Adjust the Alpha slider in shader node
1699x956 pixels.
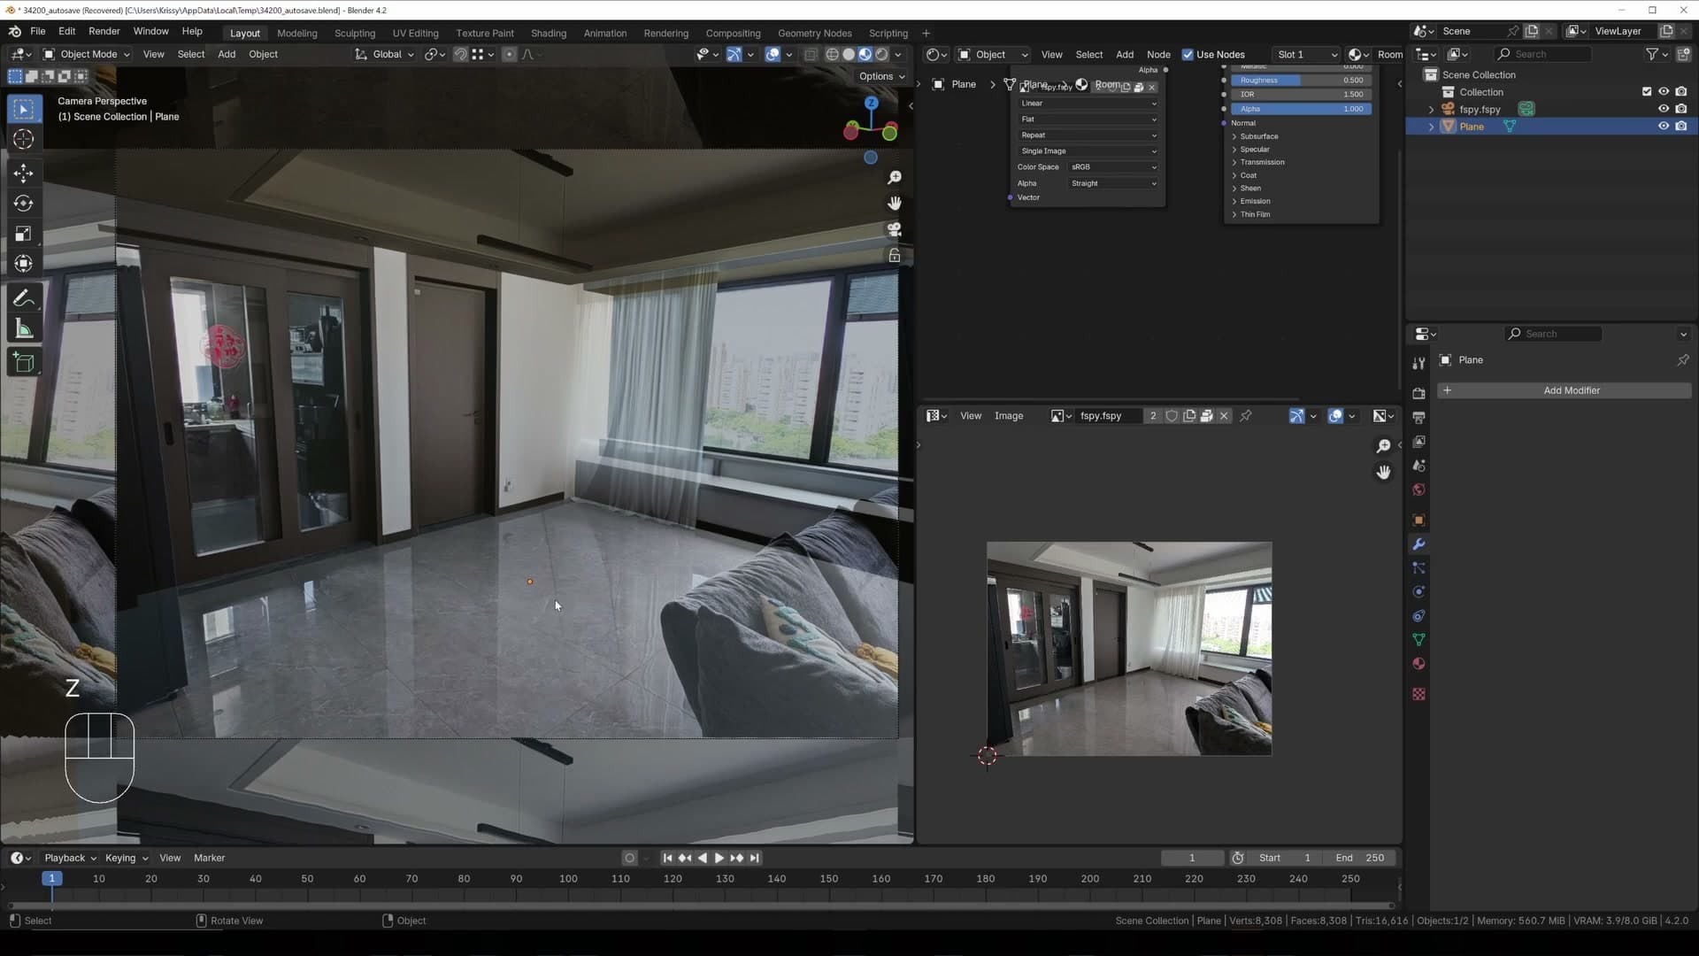pyautogui.click(x=1301, y=110)
